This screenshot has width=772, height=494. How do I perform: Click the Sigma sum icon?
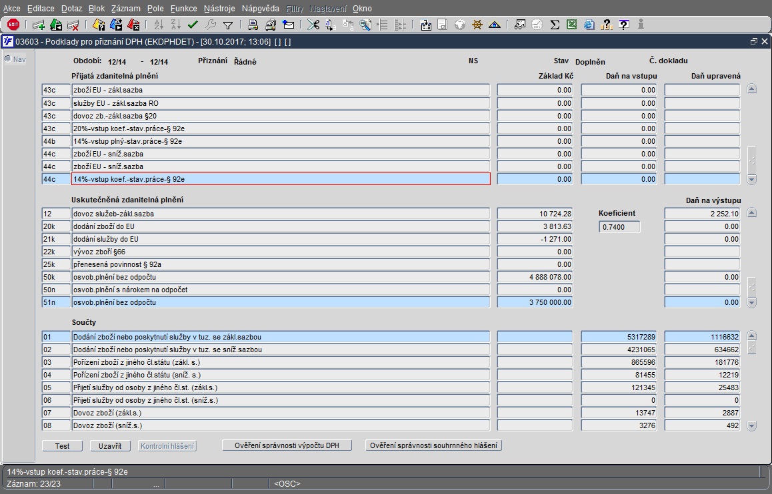point(555,25)
